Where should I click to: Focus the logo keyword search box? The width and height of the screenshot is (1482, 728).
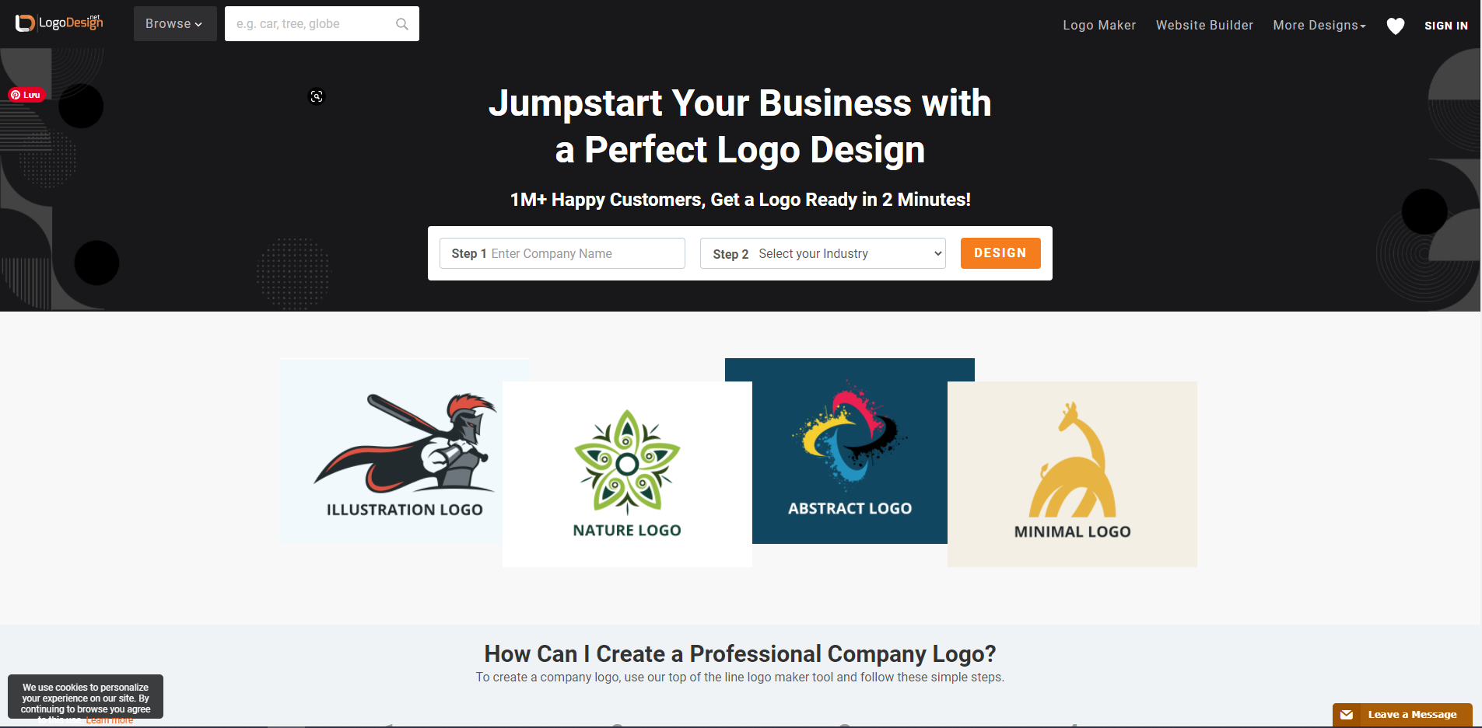click(x=322, y=24)
